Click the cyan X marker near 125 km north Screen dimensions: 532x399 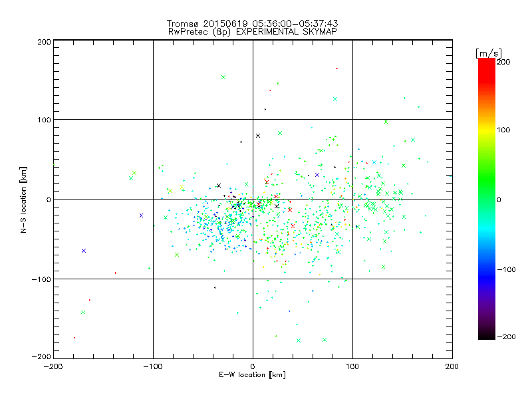[335, 99]
